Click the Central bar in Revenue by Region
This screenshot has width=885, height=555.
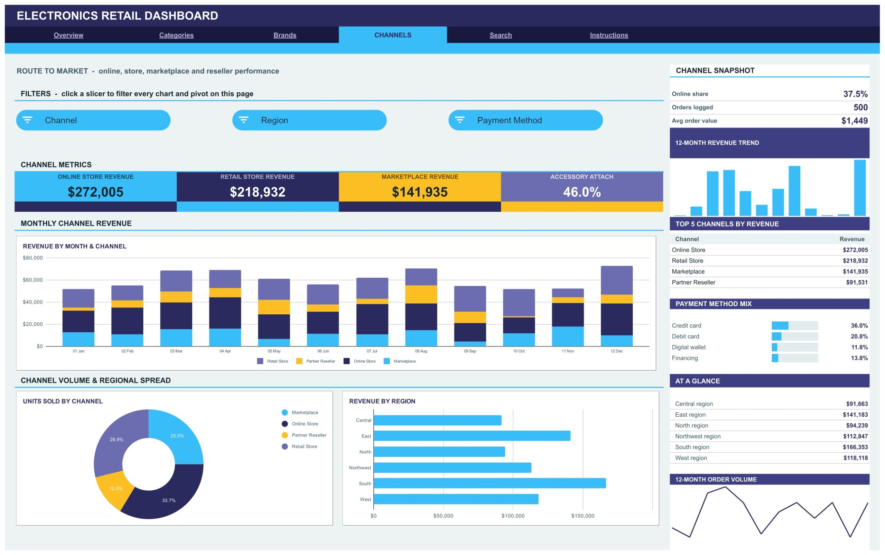(437, 420)
